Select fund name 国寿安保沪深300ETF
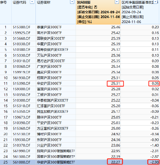160x165 pixels. point(53,50)
